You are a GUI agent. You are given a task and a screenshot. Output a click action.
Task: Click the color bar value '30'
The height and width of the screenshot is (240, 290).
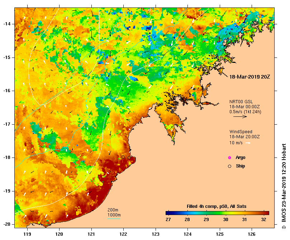click(x=225, y=220)
